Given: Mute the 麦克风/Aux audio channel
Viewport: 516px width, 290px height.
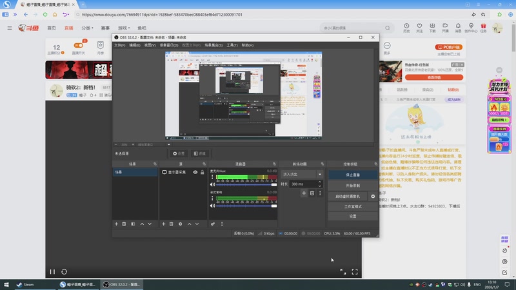Looking at the screenshot, I should click(x=212, y=184).
